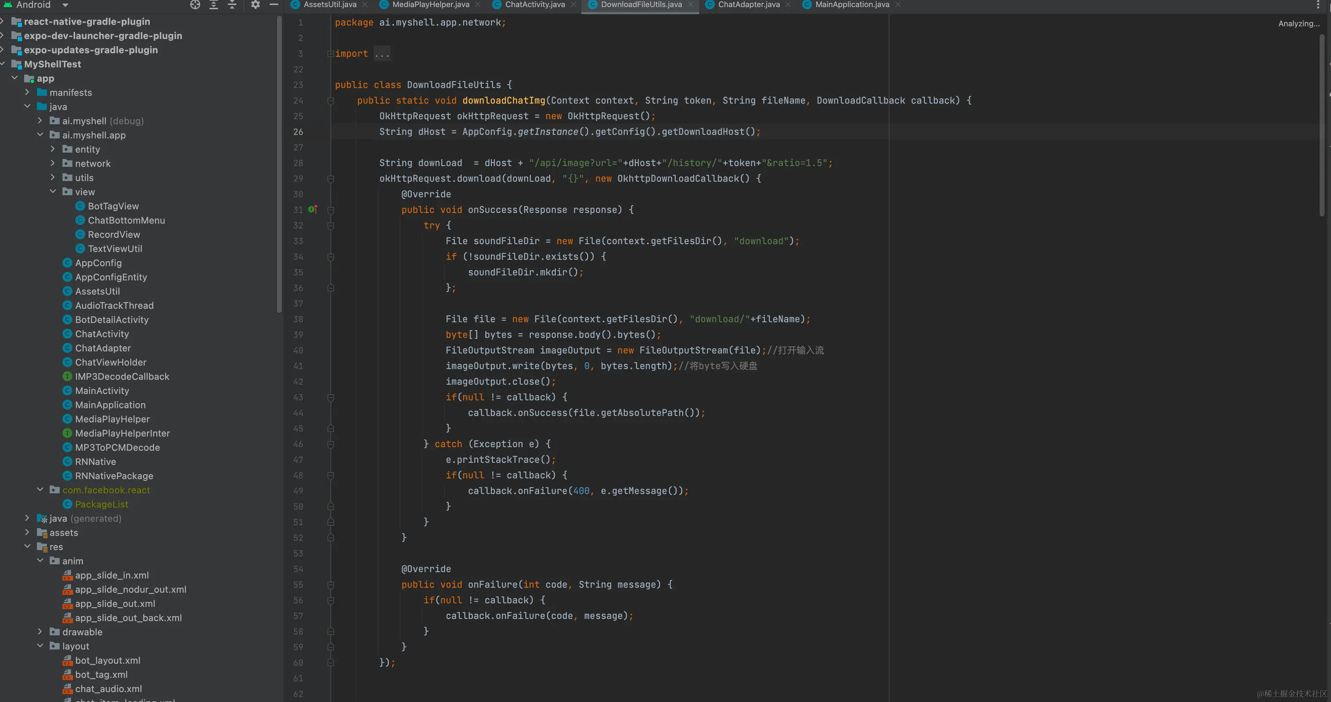Switch to AssetsUtil.java tab
Image resolution: width=1331 pixels, height=702 pixels.
pos(330,5)
